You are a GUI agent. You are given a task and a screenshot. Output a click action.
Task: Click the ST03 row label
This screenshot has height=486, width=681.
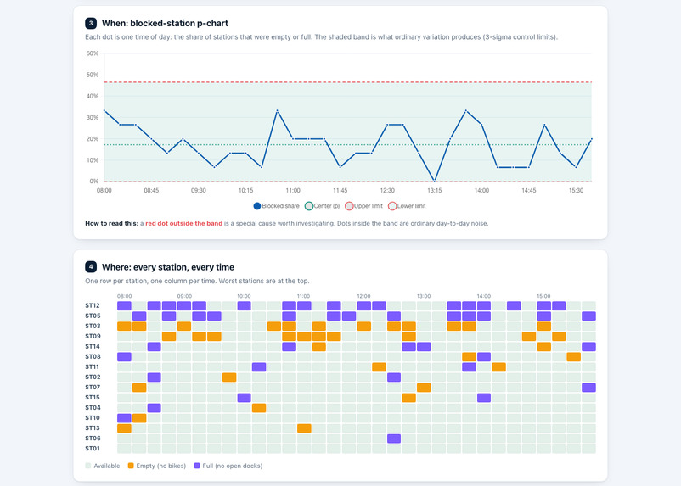coord(93,326)
